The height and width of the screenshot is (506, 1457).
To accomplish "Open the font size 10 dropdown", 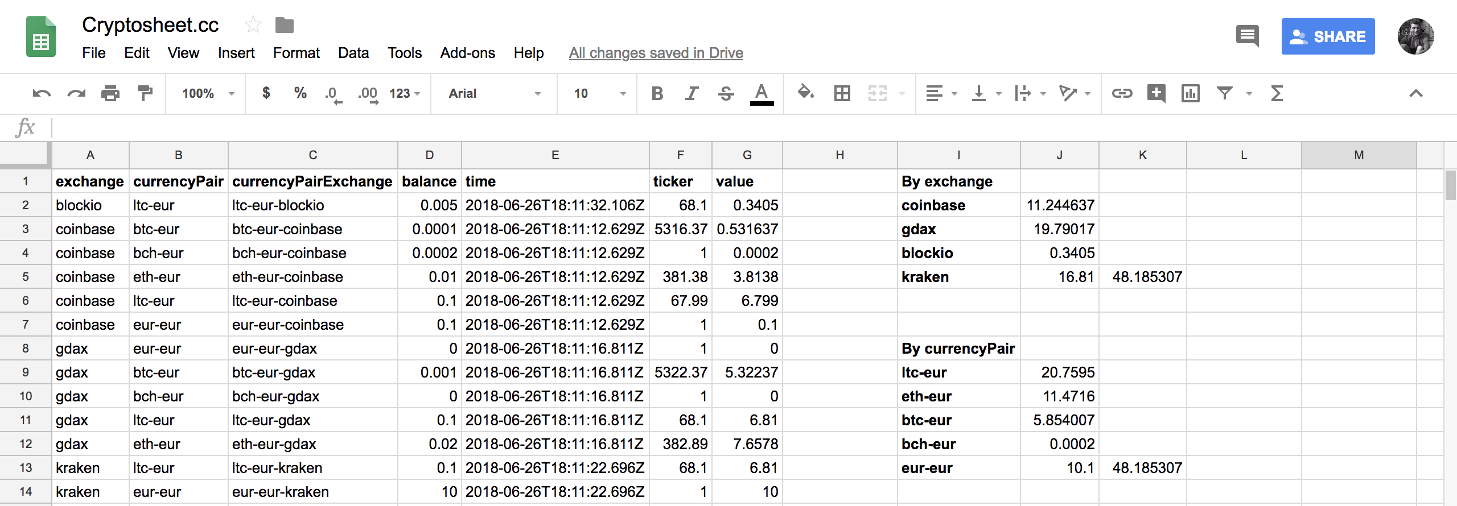I will (x=599, y=93).
